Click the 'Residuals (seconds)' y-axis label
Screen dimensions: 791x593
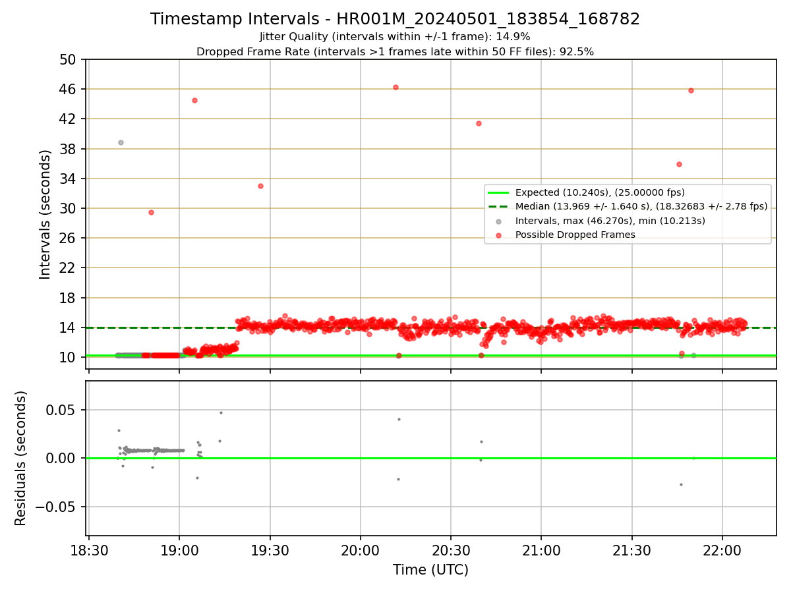[22, 458]
